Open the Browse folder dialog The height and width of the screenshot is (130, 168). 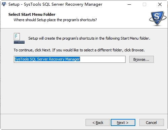click(141, 59)
